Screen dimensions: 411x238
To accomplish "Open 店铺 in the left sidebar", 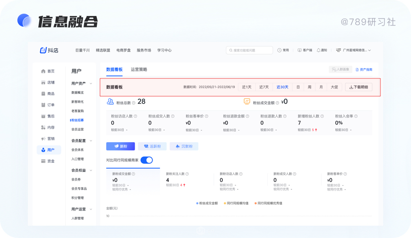I will click(x=48, y=83).
